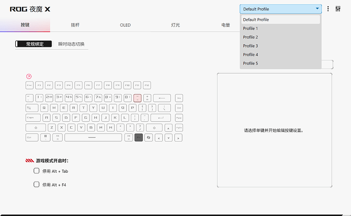The width and height of the screenshot is (351, 216).
Task: Collapse the Default Profile dropdown arrow
Action: point(317,9)
